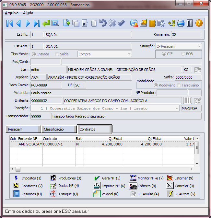This screenshot has height=218, width=211.
Task: Click Contratos (2) button
Action: tap(28, 186)
